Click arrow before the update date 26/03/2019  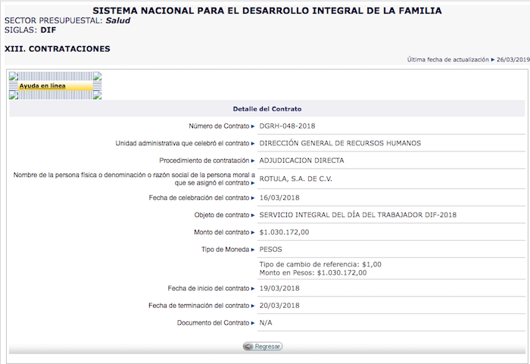click(492, 59)
